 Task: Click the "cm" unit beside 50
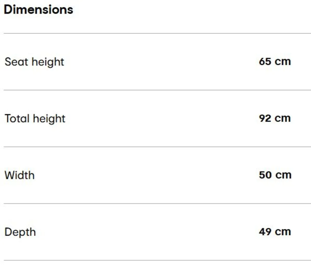point(283,175)
